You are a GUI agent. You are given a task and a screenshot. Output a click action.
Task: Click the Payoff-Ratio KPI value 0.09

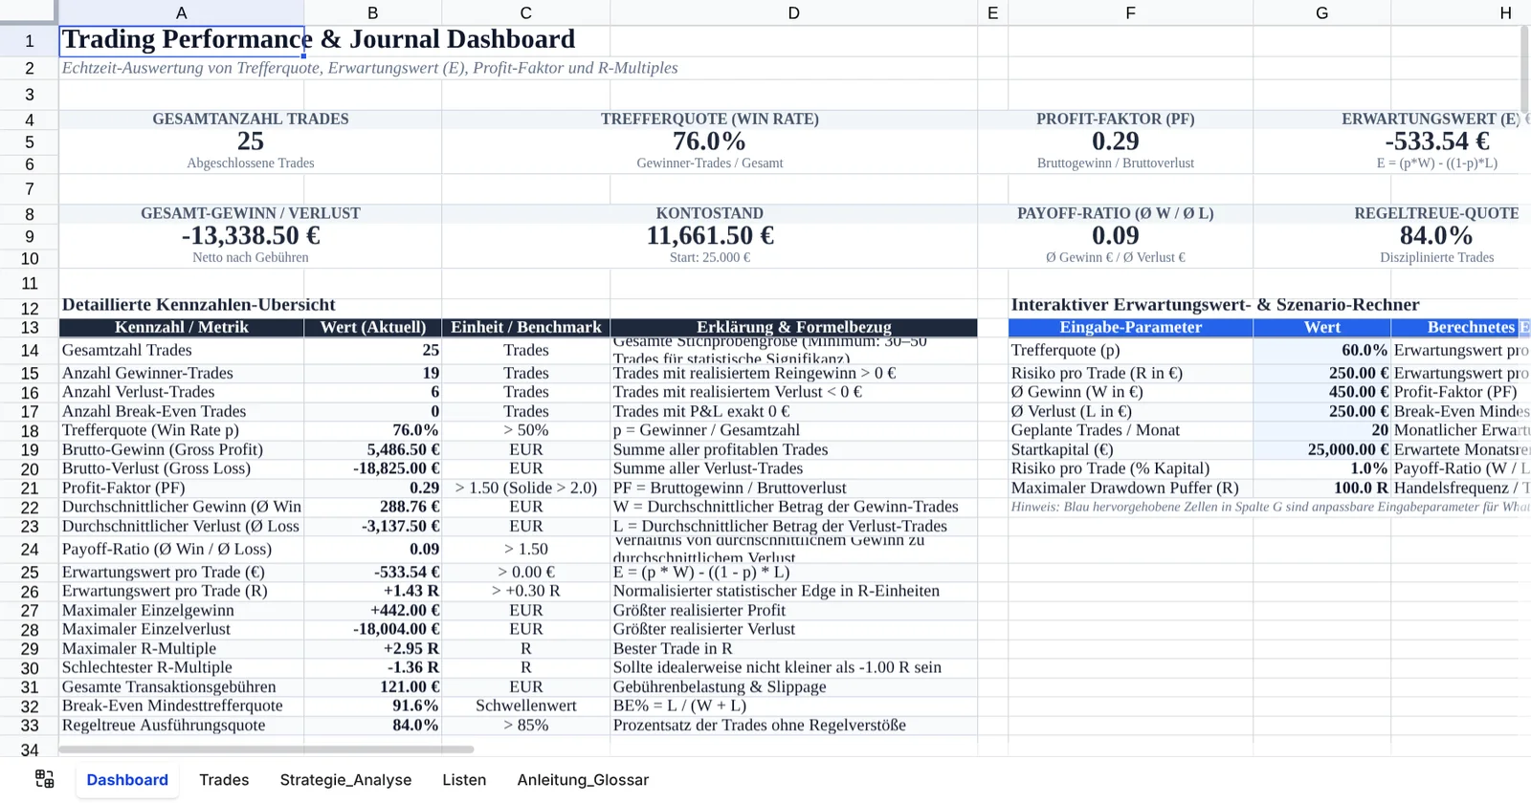point(1115,236)
